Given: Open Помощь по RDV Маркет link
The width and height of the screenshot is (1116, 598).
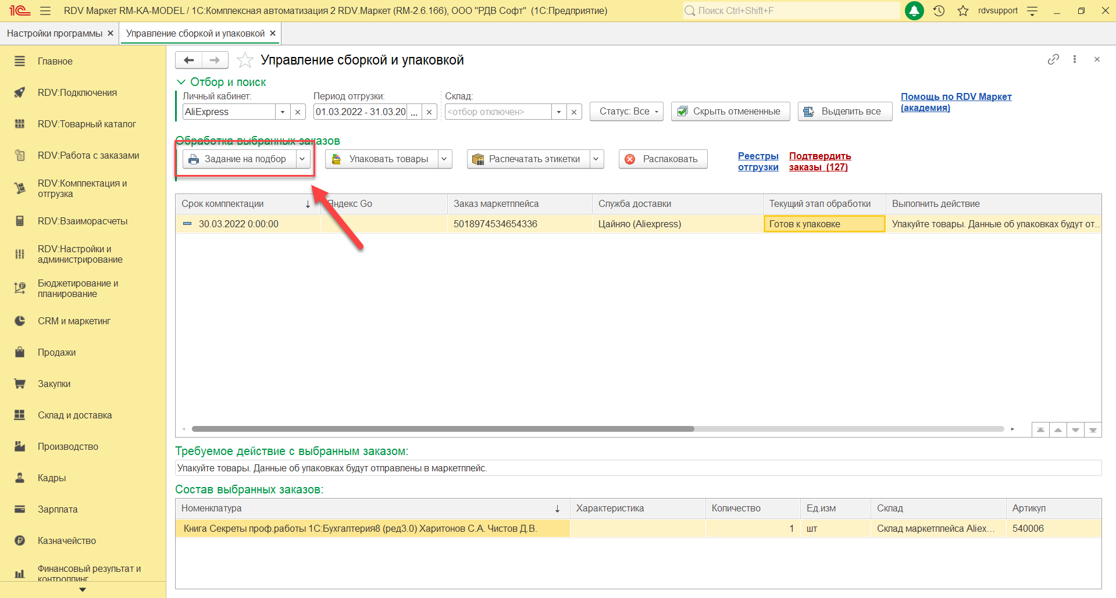Looking at the screenshot, I should click(x=956, y=102).
